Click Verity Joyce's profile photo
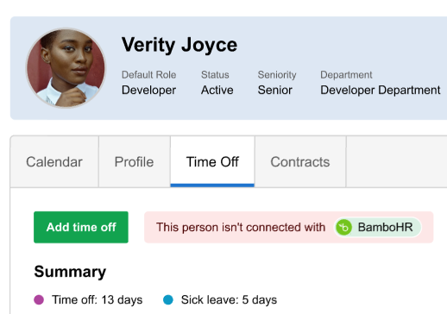Viewport: 447px width, 314px height. pyautogui.click(x=66, y=68)
